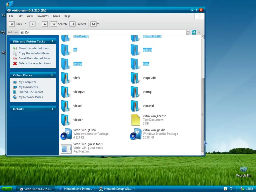Open the Favorites menu

[42, 16]
